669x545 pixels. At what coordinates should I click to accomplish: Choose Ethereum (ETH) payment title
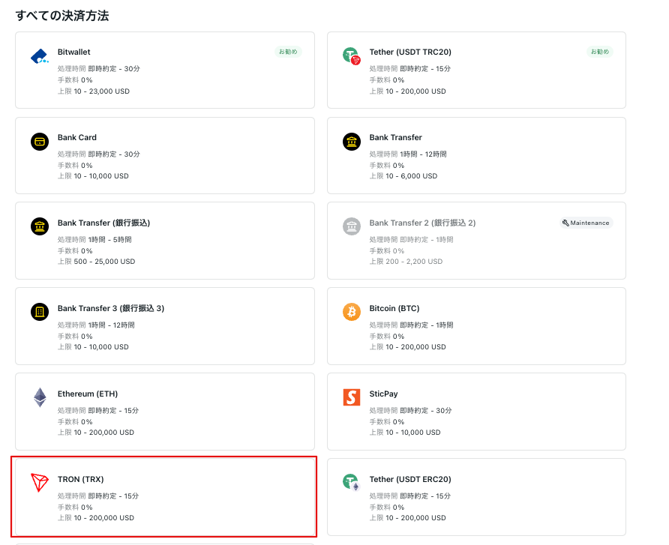88,394
